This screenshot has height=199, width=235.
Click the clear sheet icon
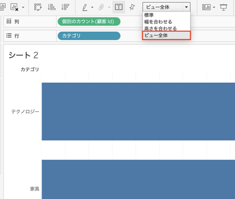[x=14, y=7]
